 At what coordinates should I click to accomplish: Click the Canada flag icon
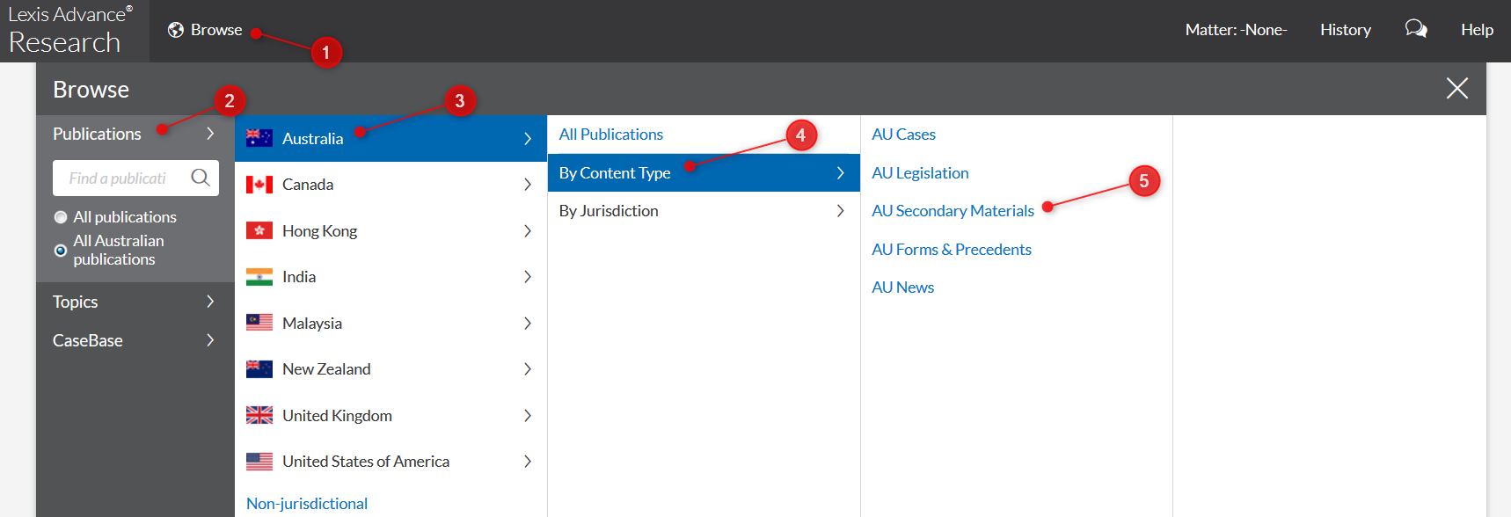click(x=259, y=185)
